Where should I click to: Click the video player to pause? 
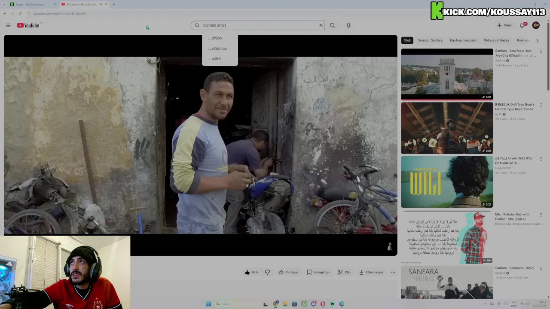coord(201,145)
